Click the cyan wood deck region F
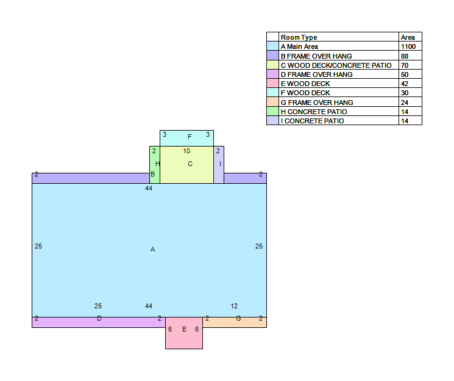The image size is (454, 381). pos(186,139)
